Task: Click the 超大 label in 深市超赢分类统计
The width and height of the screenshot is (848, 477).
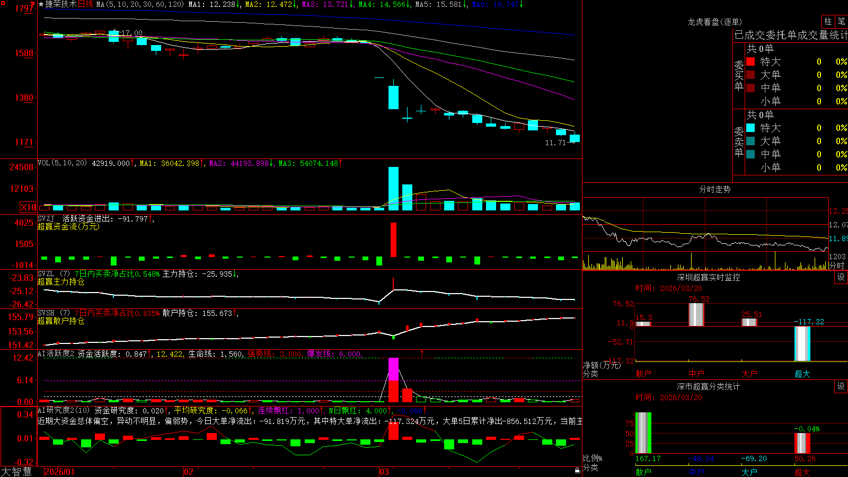Action: (802, 472)
